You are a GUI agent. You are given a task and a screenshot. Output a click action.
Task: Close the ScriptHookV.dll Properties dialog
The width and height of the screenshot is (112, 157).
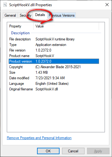[107, 5]
